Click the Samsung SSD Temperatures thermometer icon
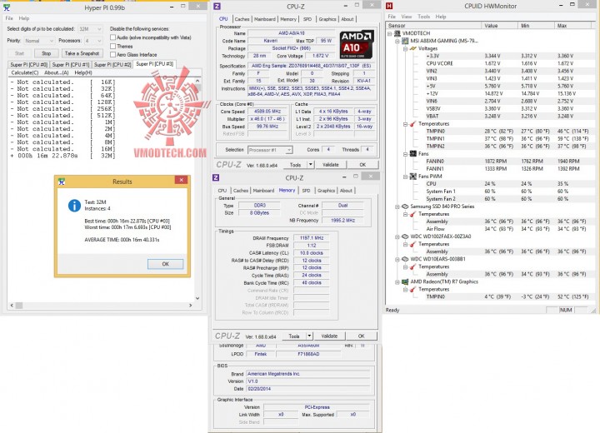 412,214
